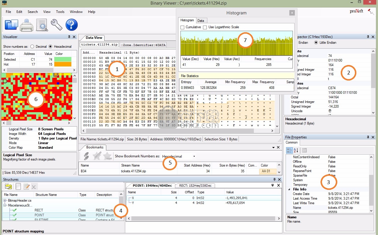Click the Stream Name column header in Bookmarks
This screenshot has width=378, height=235.
148,165
